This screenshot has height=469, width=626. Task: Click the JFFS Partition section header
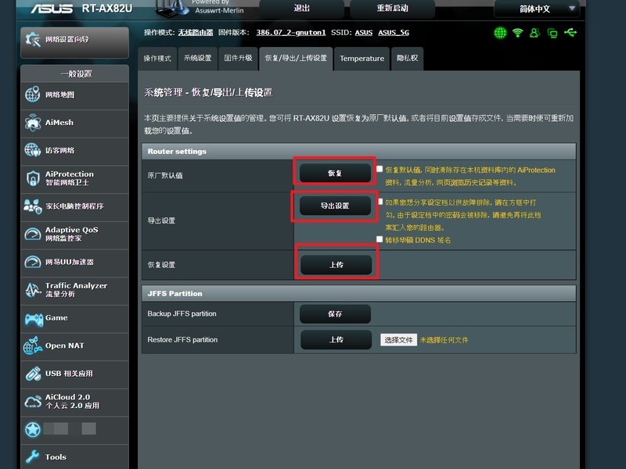(x=359, y=294)
